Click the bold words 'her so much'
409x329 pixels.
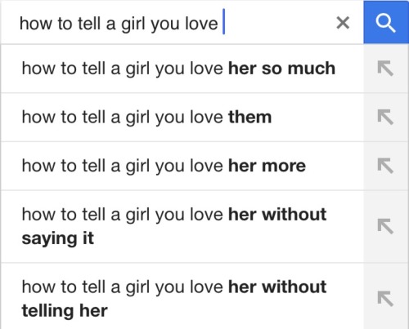pyautogui.click(x=281, y=68)
